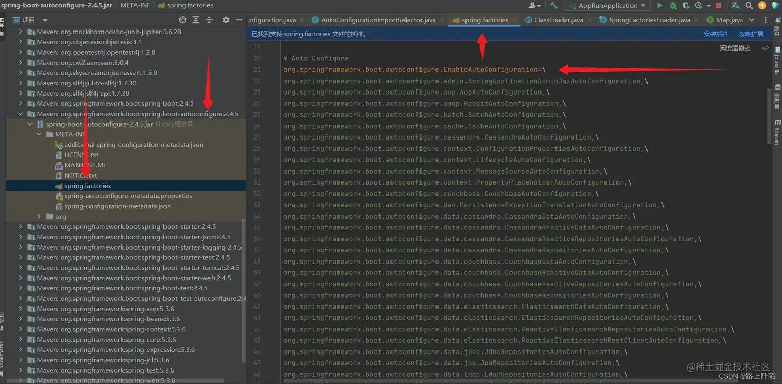
Task: Expand Maven mockito-junit-jupiter:3.6.28 node
Action: tap(21, 32)
